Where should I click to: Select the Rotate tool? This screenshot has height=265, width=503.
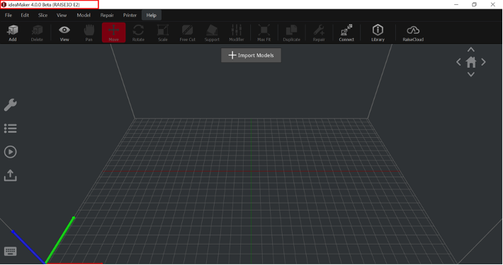[x=138, y=33]
